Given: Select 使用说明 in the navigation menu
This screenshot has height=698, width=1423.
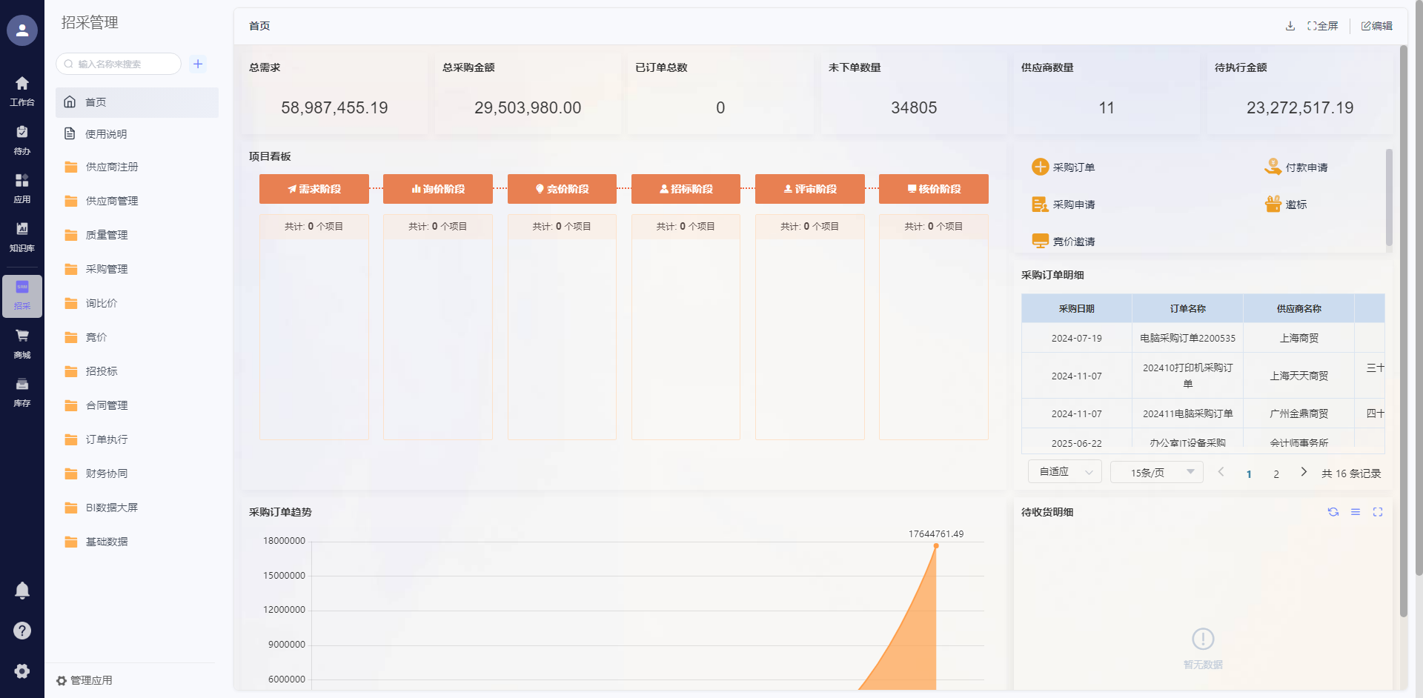Looking at the screenshot, I should point(106,134).
